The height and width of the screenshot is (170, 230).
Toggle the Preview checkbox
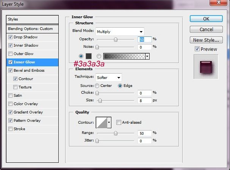(x=197, y=49)
